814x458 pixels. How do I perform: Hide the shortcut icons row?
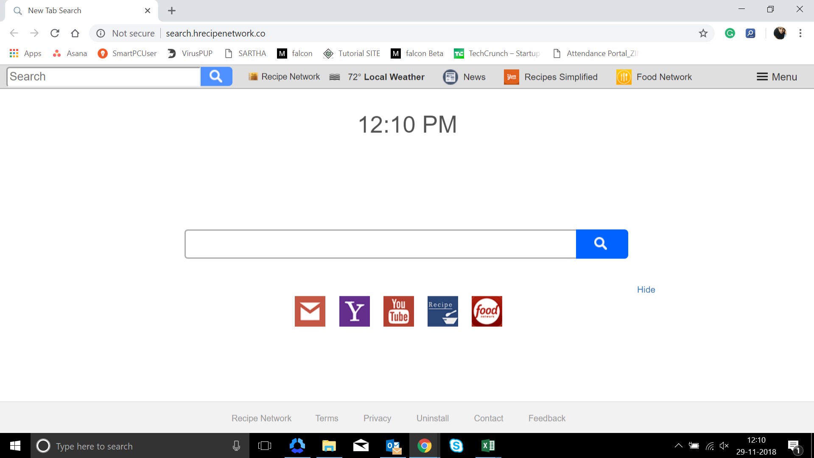[x=646, y=289]
